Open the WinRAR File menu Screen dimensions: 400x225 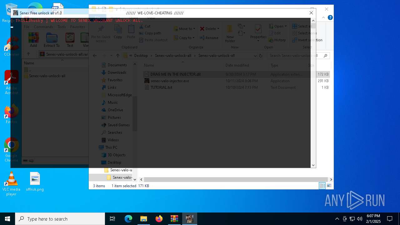pos(27,27)
